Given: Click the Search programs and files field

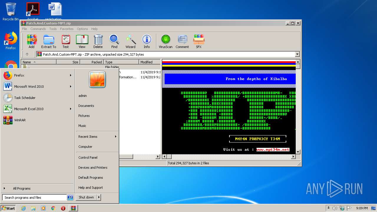Looking at the screenshot, I should 34,198.
